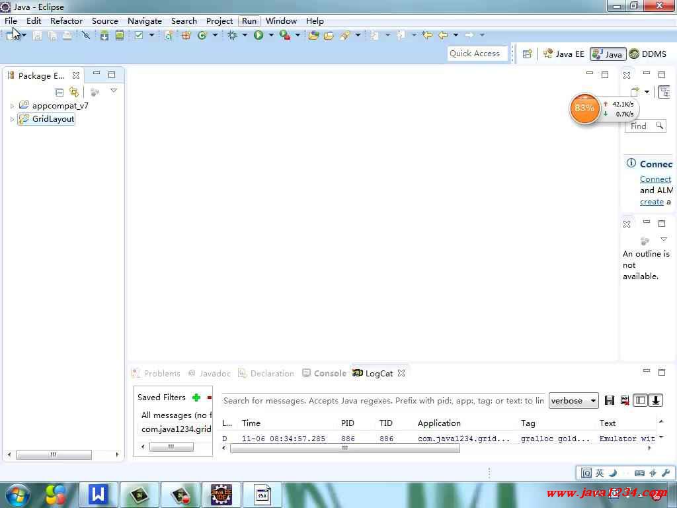Open New Task dropdown arrow
The image size is (677, 508).
647,92
